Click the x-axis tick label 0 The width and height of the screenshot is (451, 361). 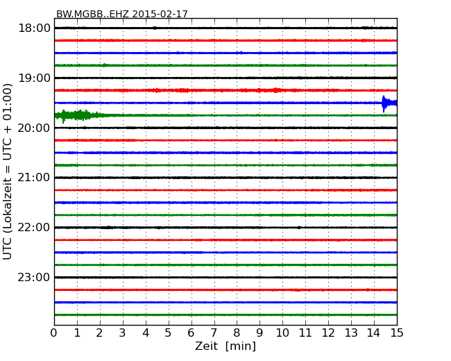click(x=54, y=333)
